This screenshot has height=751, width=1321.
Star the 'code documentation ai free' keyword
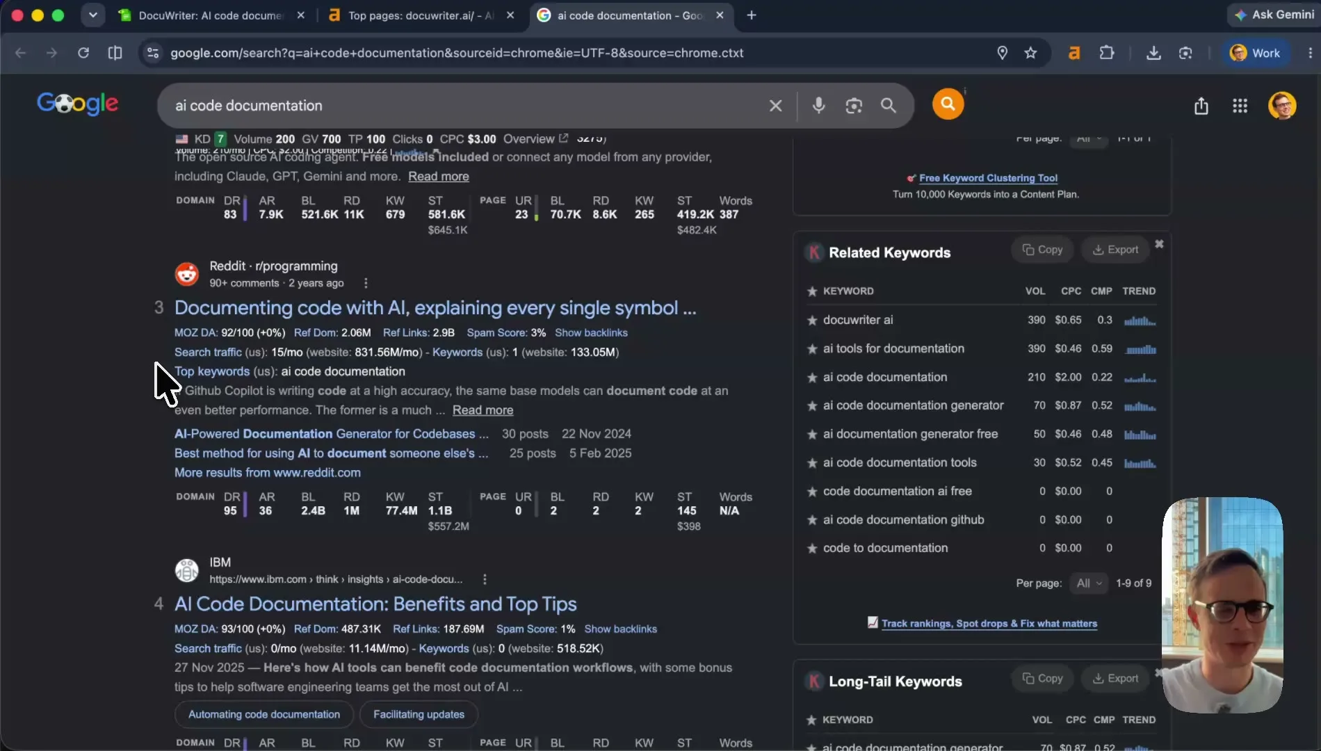pos(811,491)
